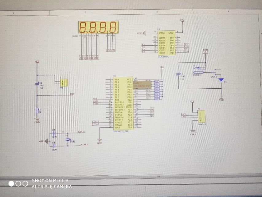
Task: Click the SEG1 designator beside the display
Action: (75, 36)
